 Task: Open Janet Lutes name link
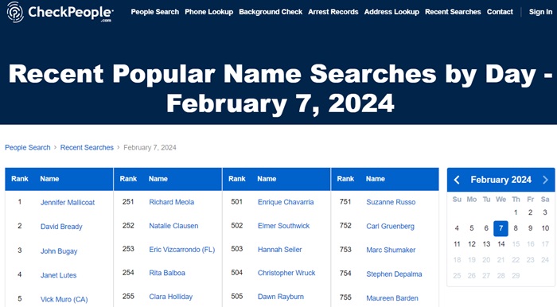coord(58,275)
